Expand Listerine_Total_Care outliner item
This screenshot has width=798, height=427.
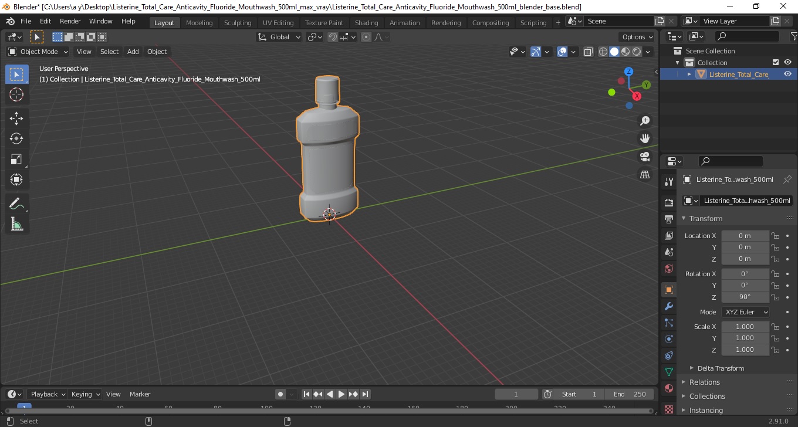click(689, 74)
